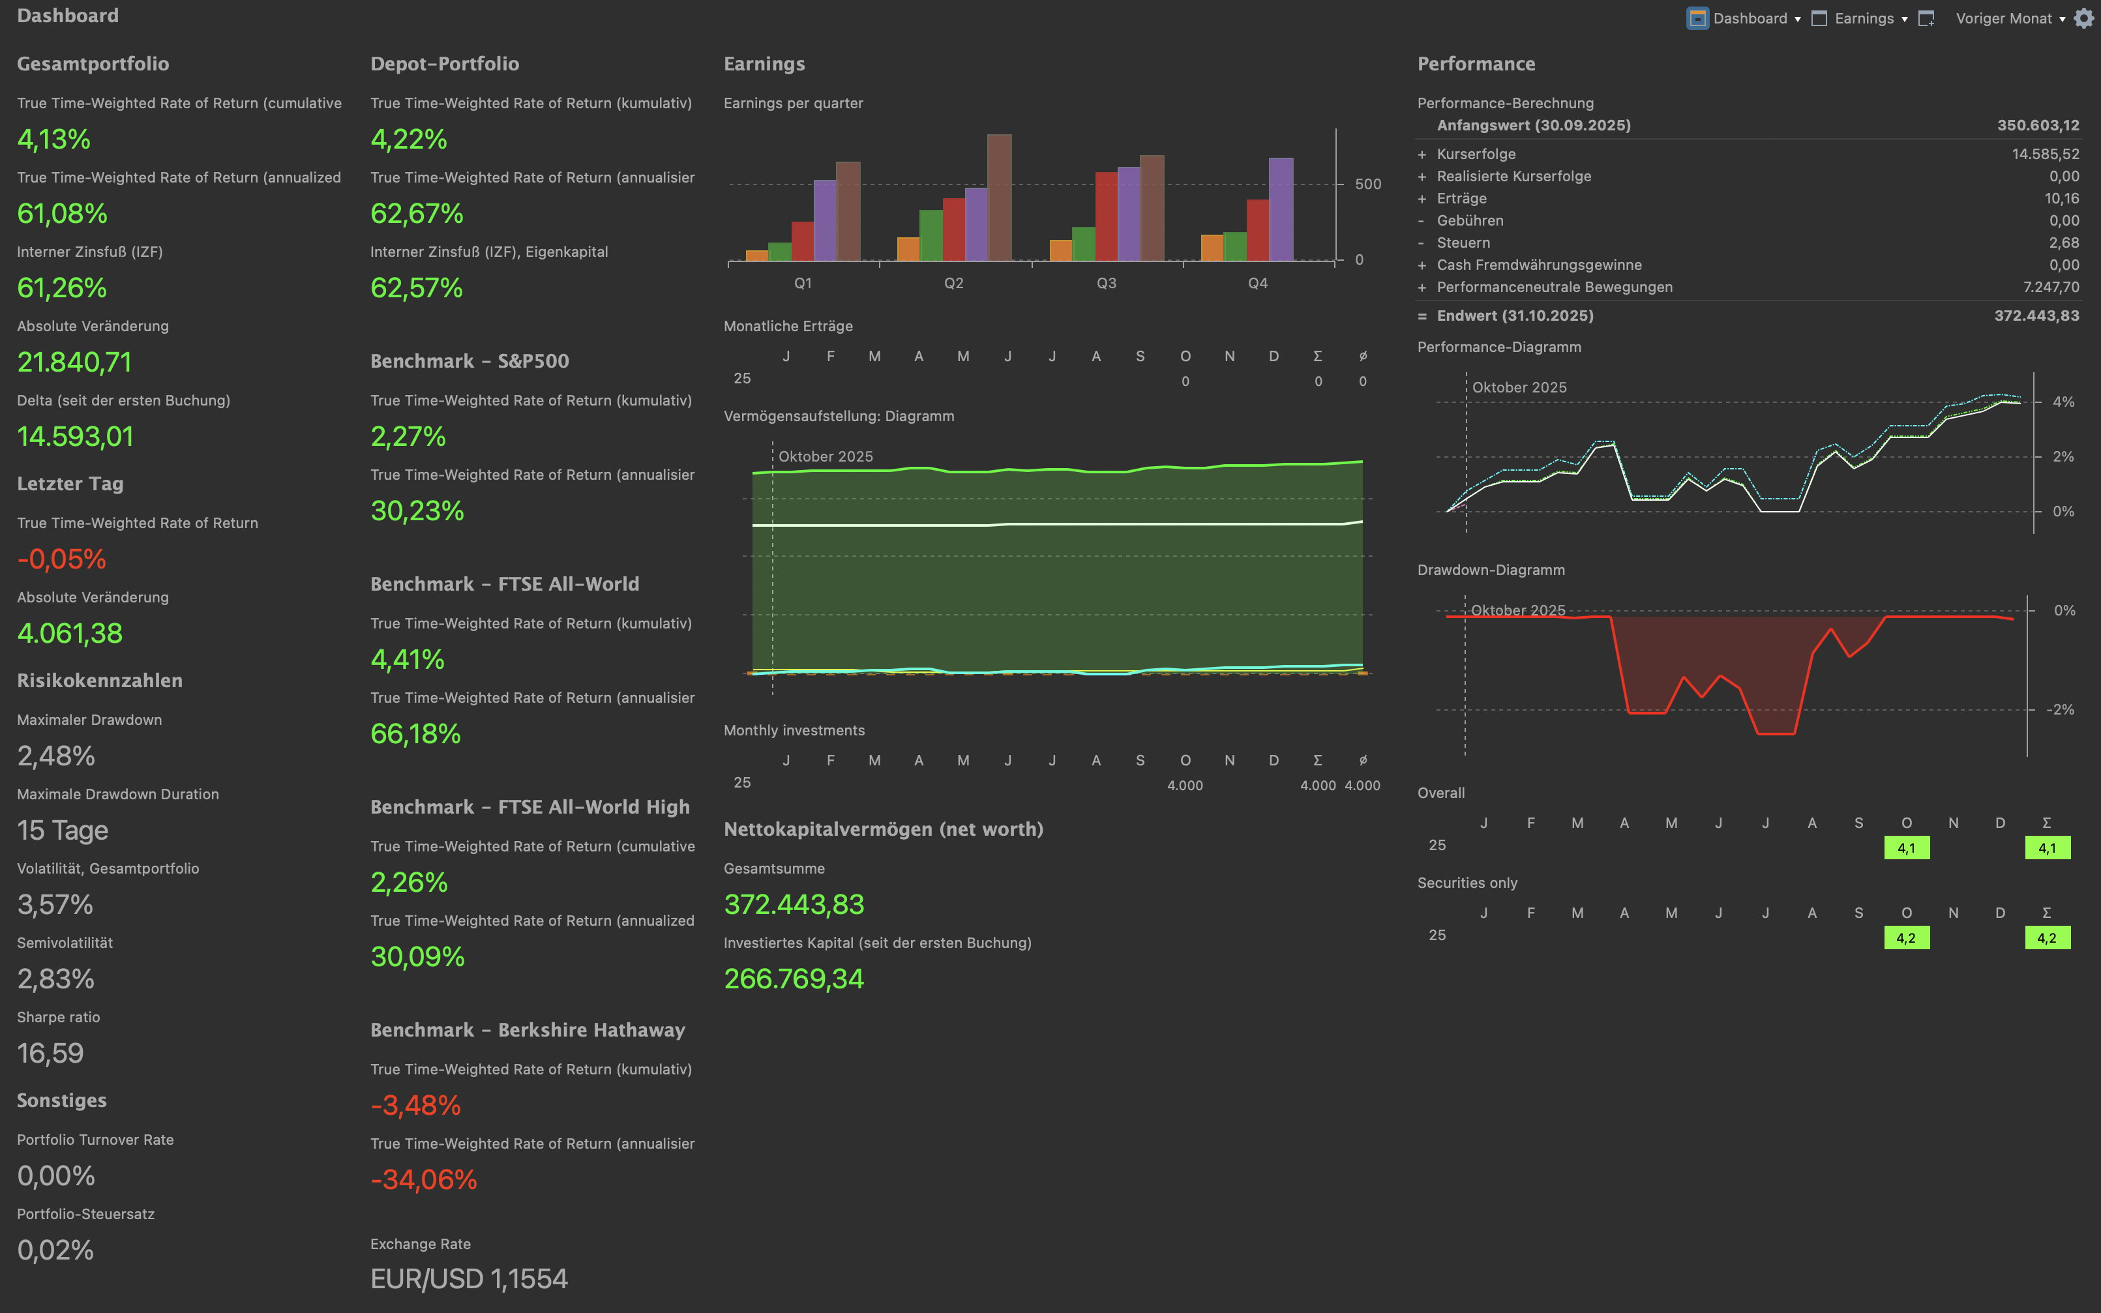Select the Dashboard tab label
Screen dimensions: 2101x1313
[x=1750, y=18]
